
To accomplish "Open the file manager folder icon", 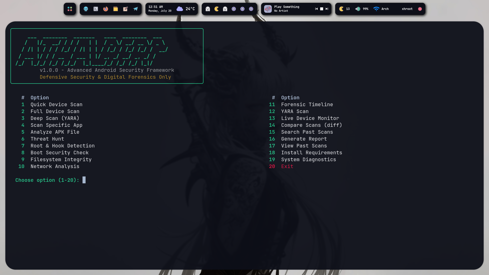I will (x=116, y=9).
